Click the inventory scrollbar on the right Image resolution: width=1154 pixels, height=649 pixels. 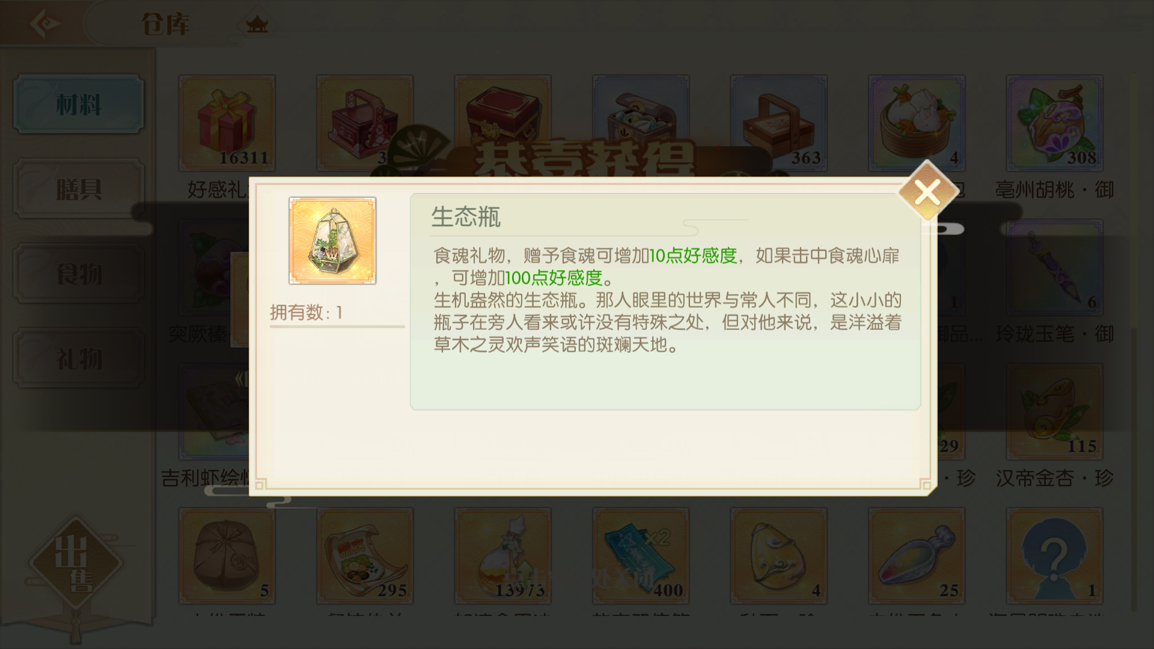pos(1134,343)
